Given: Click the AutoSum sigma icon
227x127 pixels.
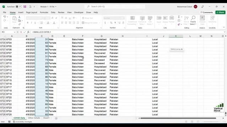Looking at the screenshot, I should click(x=179, y=17).
